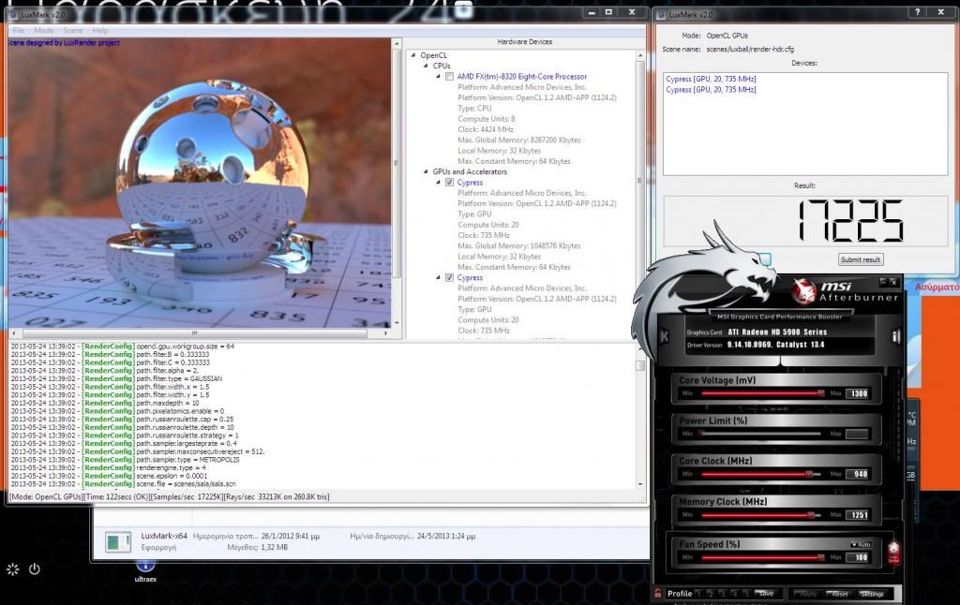Select Afterburner profile slot 5
Viewport: 960px width, 605px height.
tap(747, 594)
